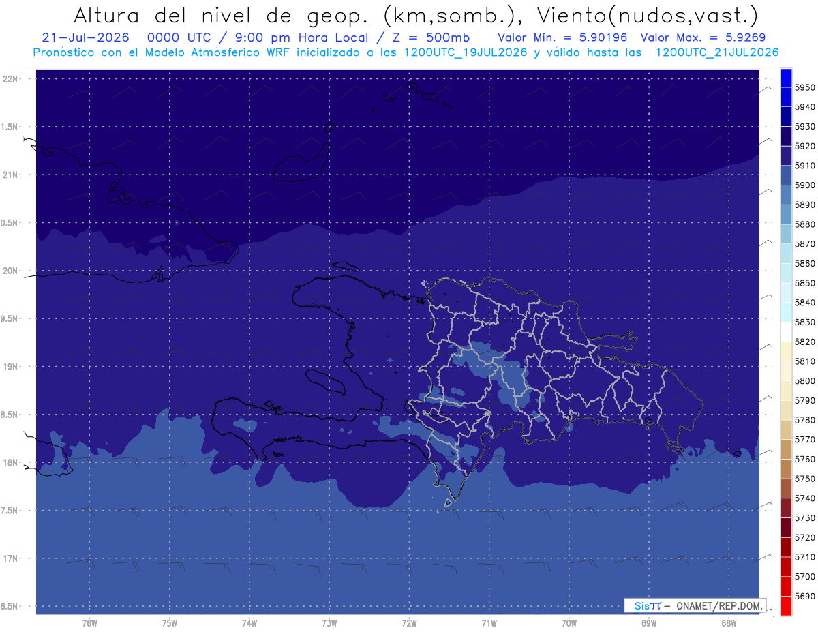Viewport: 818px width, 632px height.
Task: Click the bright blue swatch above 5950
Action: 786,78
